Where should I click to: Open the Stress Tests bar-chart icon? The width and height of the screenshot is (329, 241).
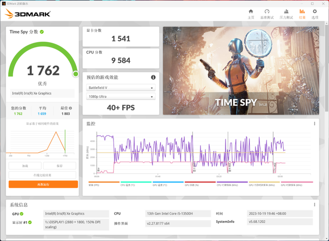tap(286, 11)
